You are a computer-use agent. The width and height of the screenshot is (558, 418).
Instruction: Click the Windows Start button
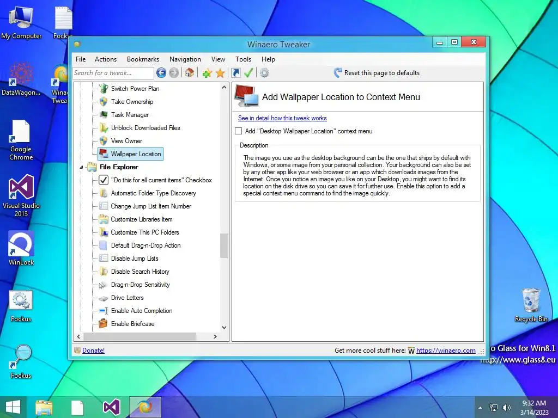click(13, 407)
